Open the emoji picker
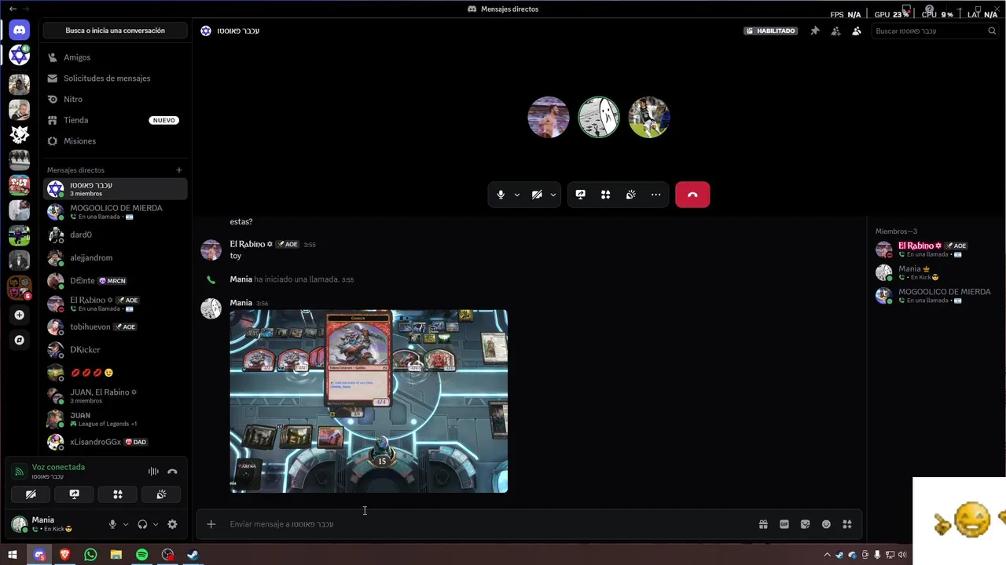The width and height of the screenshot is (1006, 565). coord(826,524)
